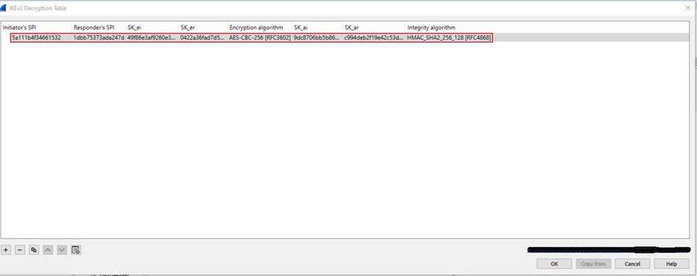Viewport: 697px width, 276px height.
Task: Click the SK_ei column header
Action: click(x=152, y=28)
